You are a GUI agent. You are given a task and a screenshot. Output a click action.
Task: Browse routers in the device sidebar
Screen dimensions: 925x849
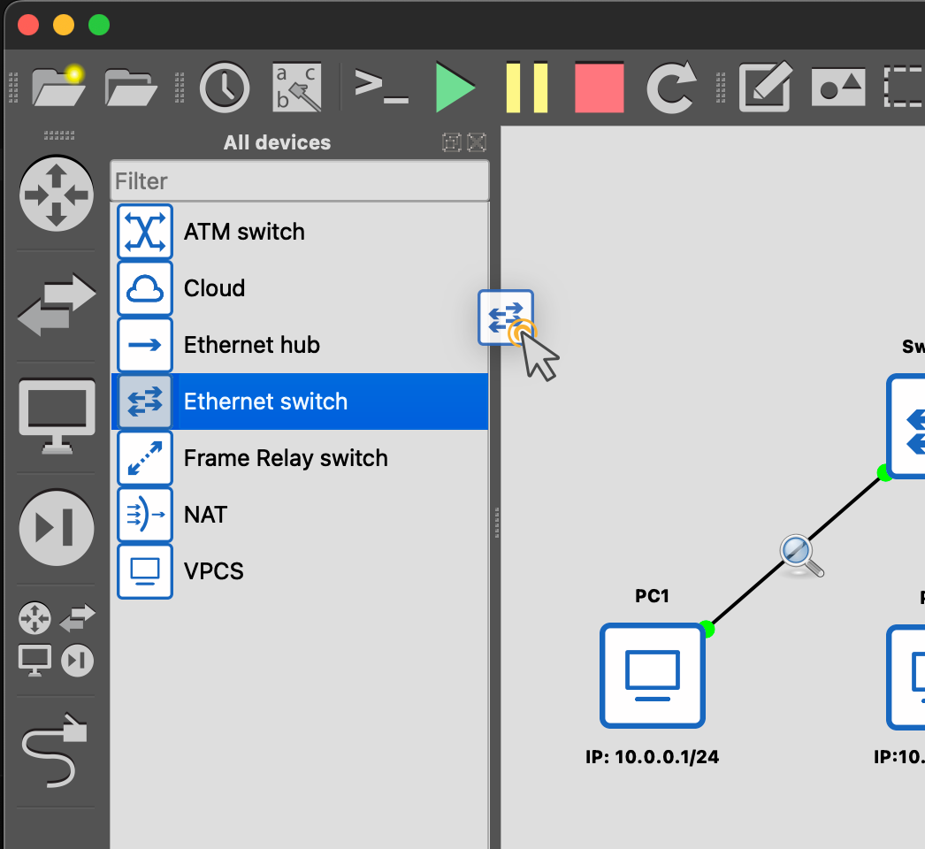(57, 194)
